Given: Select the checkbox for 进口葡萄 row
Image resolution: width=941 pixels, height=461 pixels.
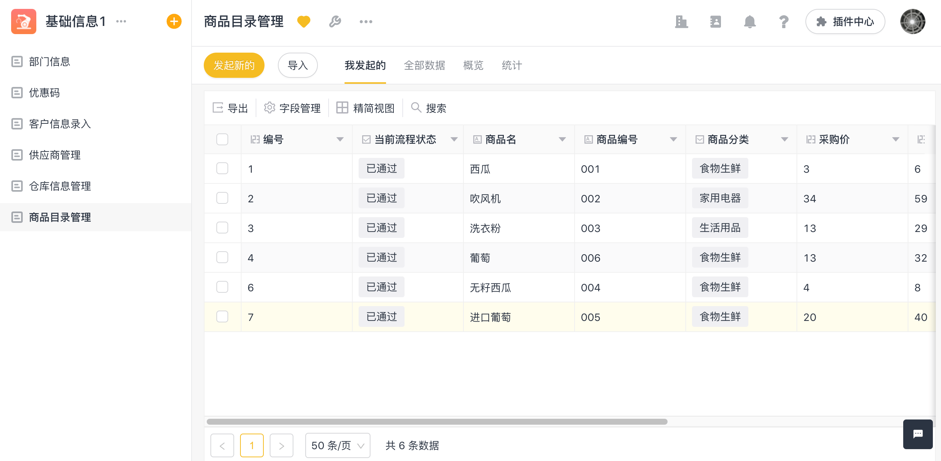Looking at the screenshot, I should (222, 317).
